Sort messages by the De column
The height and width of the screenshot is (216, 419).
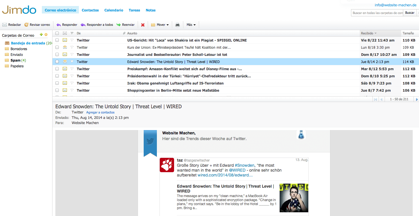coord(79,33)
